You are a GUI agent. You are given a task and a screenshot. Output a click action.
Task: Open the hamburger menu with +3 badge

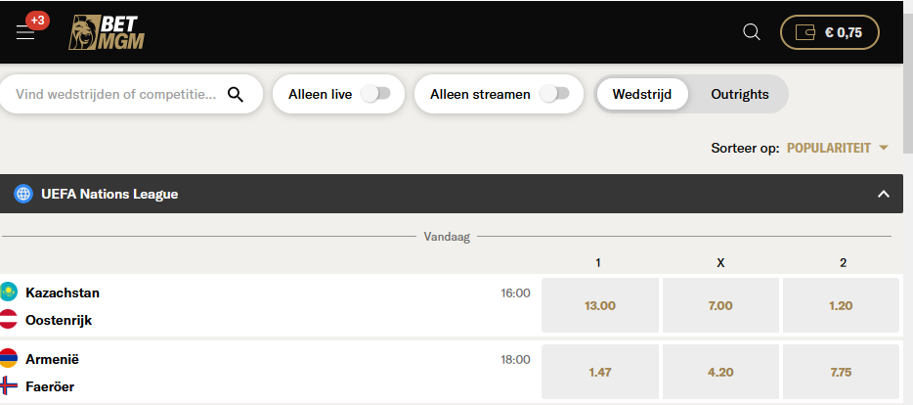pyautogui.click(x=25, y=32)
